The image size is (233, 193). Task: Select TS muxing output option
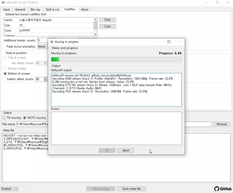pos(12,118)
